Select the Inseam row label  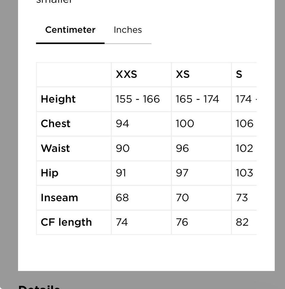tap(59, 198)
